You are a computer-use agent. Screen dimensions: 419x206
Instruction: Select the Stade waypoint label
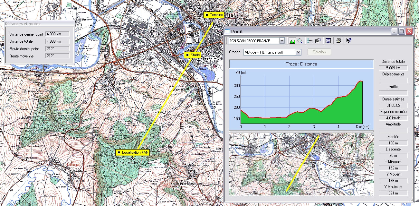193,55
